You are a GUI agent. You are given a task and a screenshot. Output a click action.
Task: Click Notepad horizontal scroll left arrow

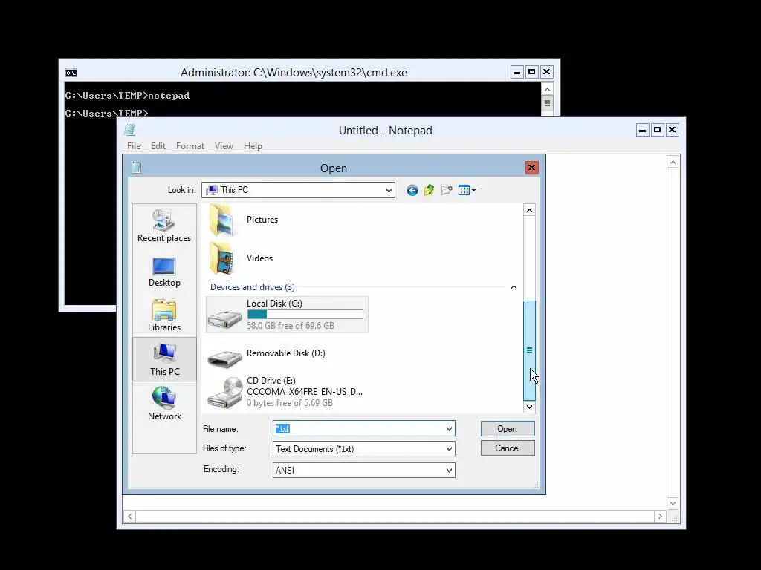point(129,517)
